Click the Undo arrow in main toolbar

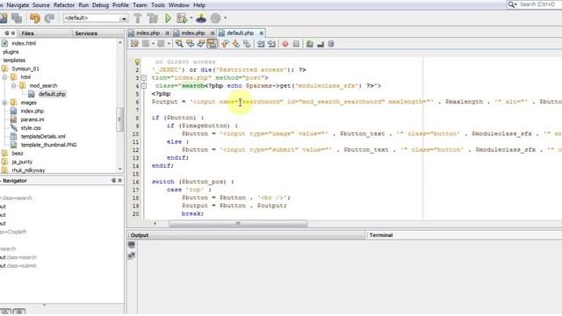35,18
